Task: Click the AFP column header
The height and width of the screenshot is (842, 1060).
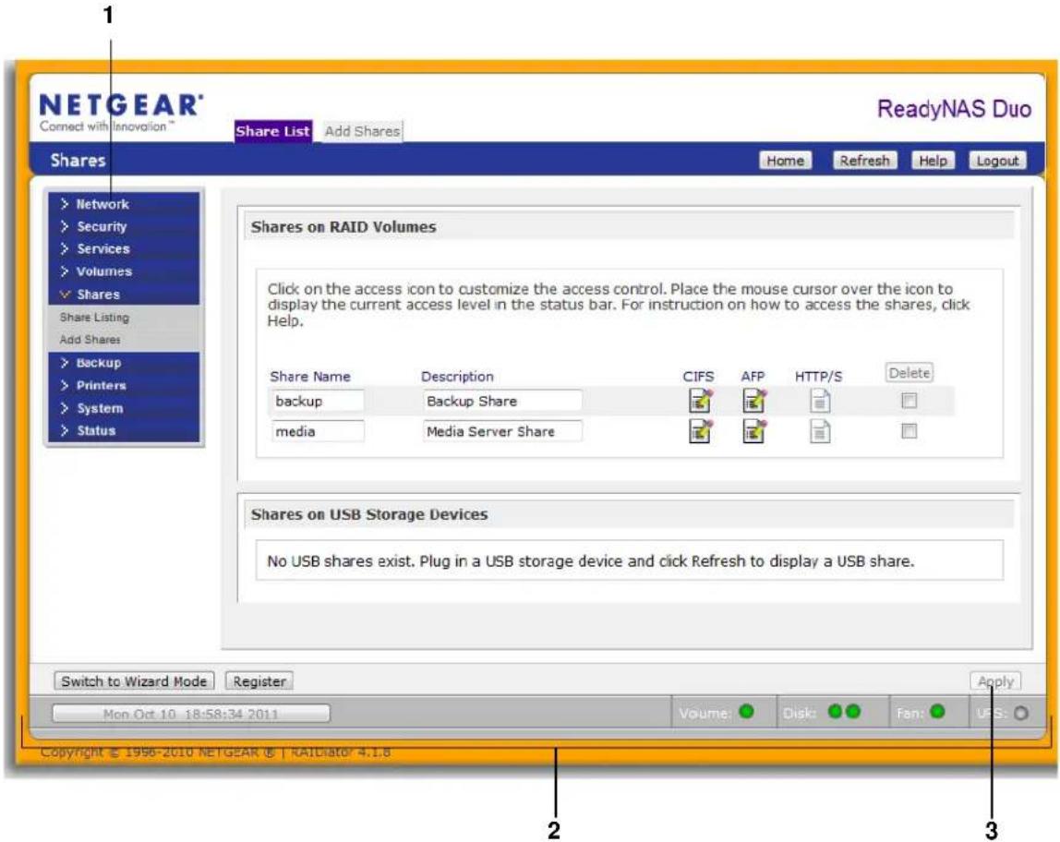Action: (753, 377)
